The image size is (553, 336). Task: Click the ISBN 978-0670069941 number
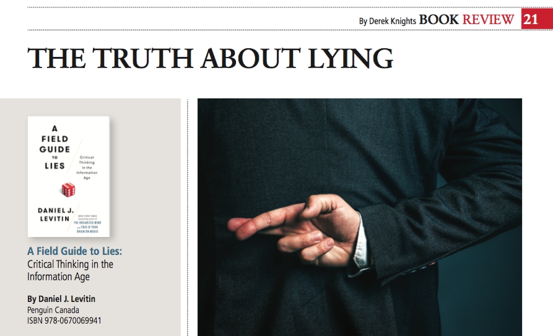pos(64,321)
